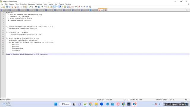Show the Document Map panel
Viewport: 190px width, 107px height.
[x=65, y=7]
